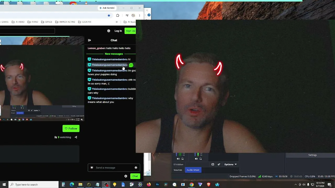Open the Chrome profile avatar

pyautogui.click(x=133, y=15)
